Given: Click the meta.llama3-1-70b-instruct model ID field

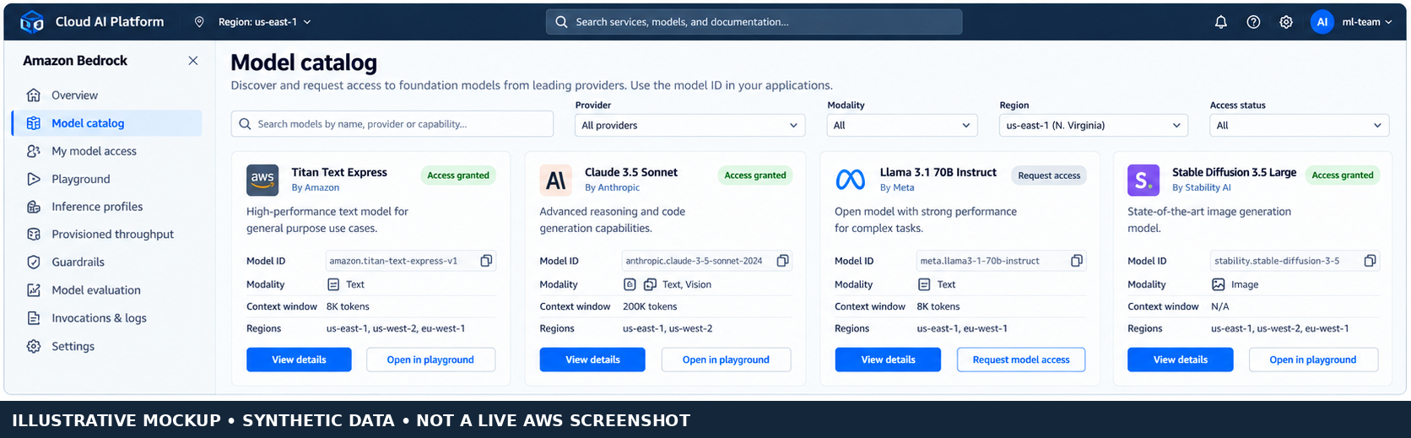Looking at the screenshot, I should point(1001,261).
